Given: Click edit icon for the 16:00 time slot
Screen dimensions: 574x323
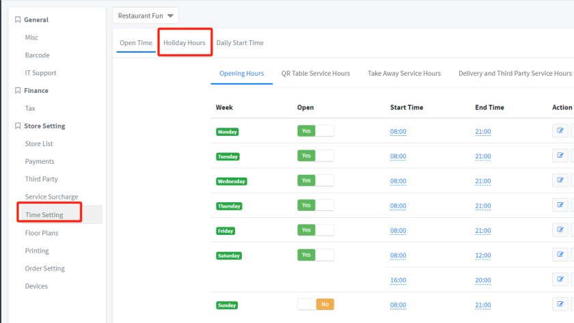Looking at the screenshot, I should (560, 279).
